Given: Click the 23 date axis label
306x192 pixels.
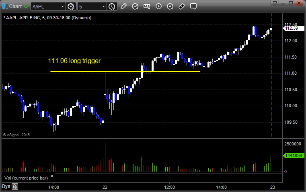Looking at the screenshot, I should (273, 187).
